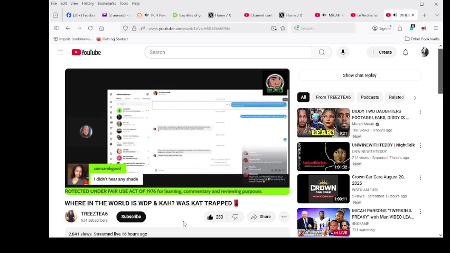Viewport: 450px width, 253px height.
Task: Show next filter chips arrow
Action: [x=415, y=98]
